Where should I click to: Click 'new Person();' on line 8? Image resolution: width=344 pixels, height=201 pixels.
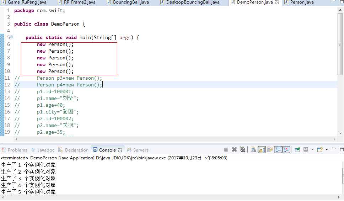point(55,58)
